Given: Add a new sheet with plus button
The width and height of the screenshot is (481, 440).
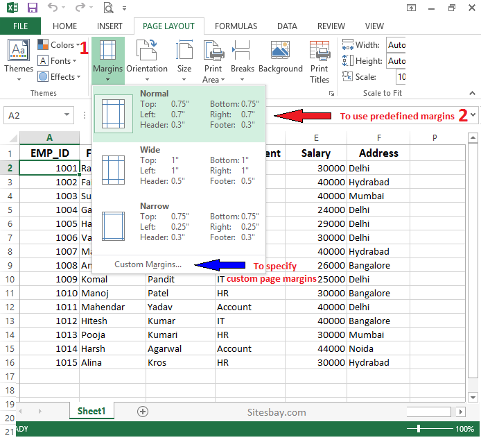Looking at the screenshot, I should 143,412.
